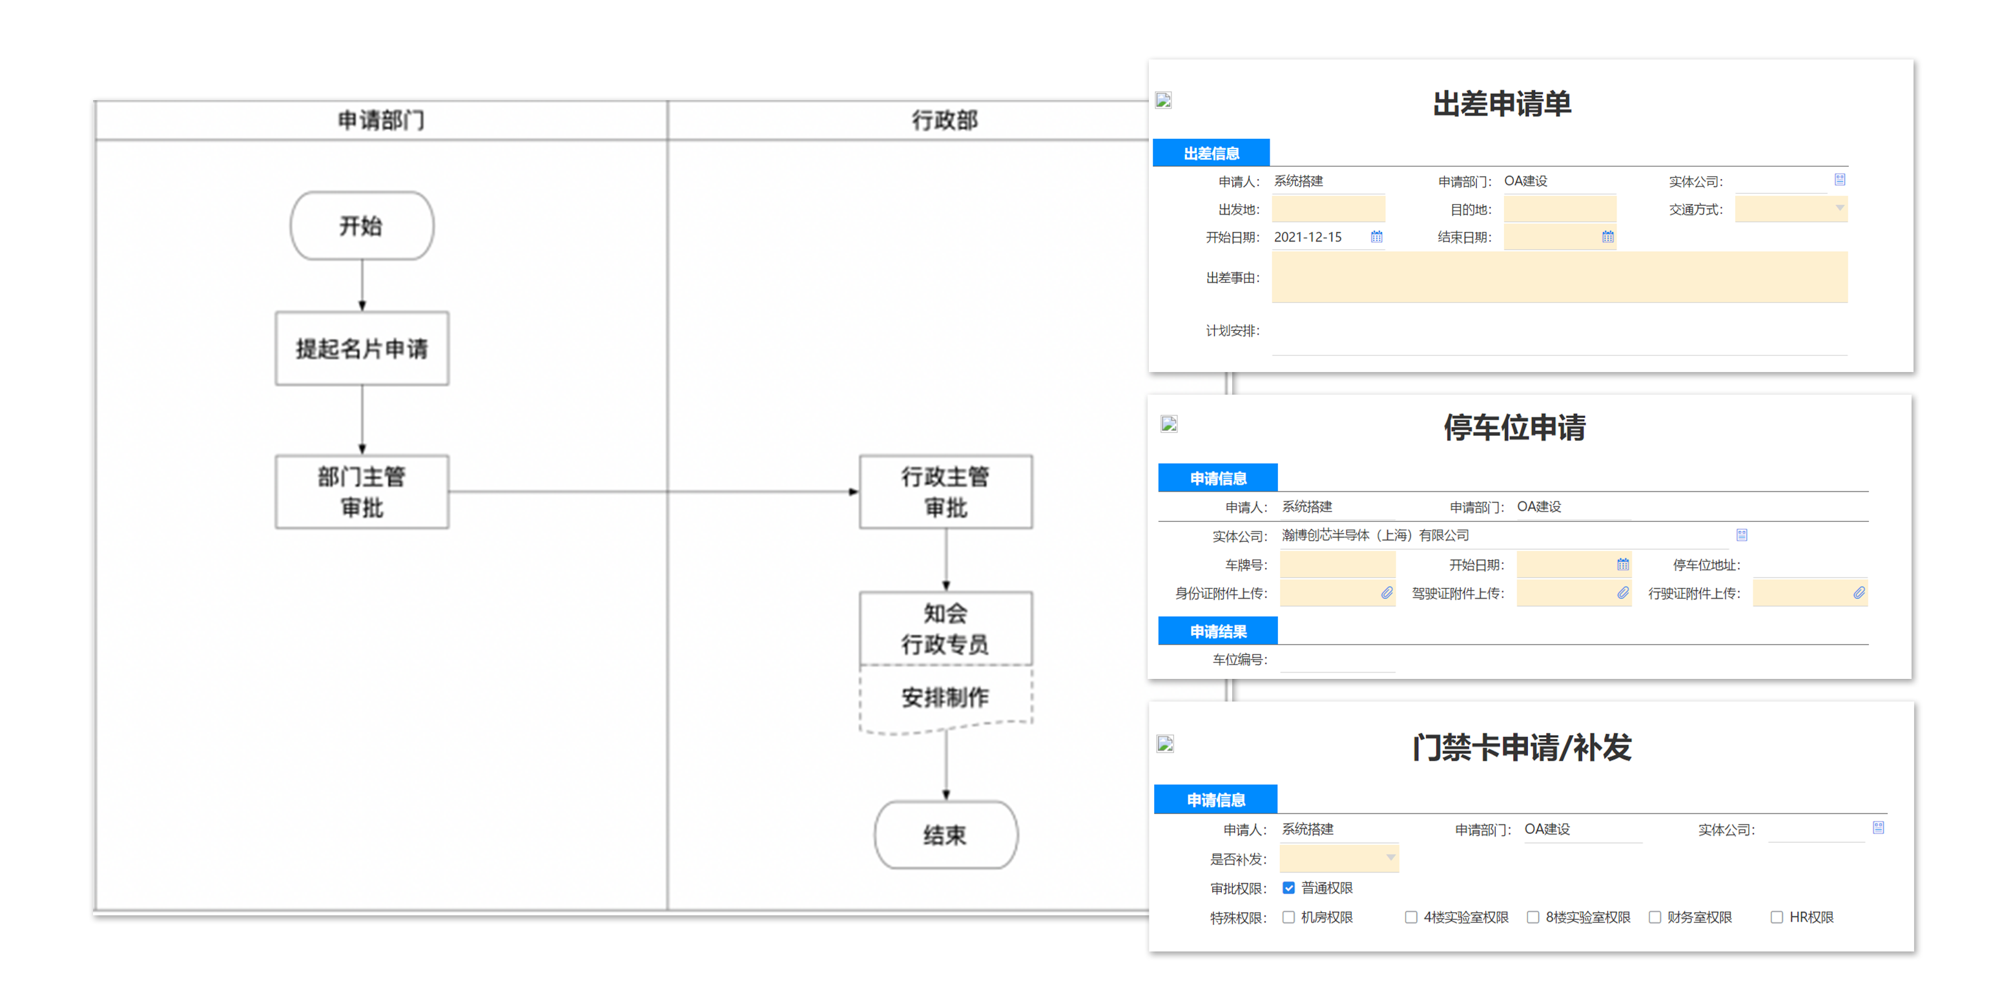Click the 停车位地址 label
The image size is (2002, 998).
[x=1706, y=565]
